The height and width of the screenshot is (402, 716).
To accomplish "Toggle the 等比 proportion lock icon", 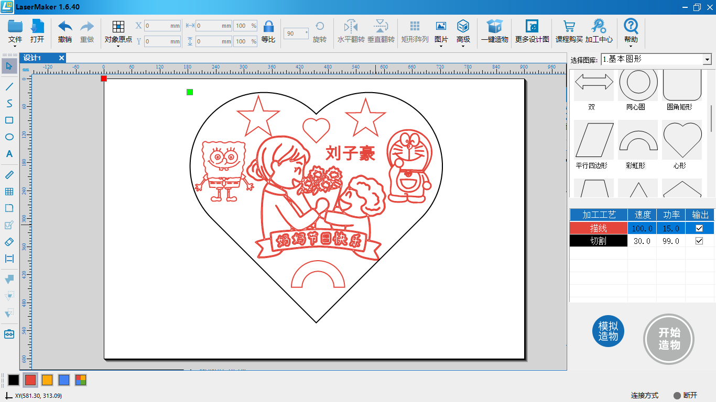I will (268, 26).
